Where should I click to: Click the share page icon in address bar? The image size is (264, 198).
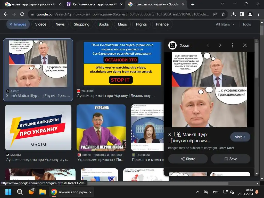215,14
